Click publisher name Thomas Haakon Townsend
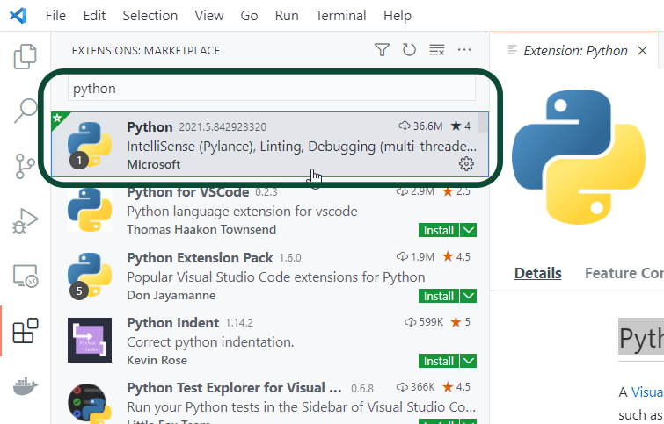 pyautogui.click(x=201, y=229)
